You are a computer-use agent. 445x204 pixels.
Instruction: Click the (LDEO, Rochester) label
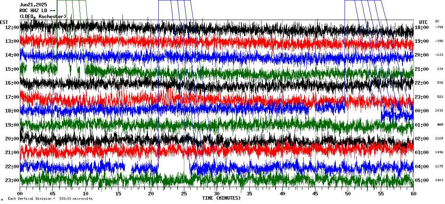point(43,17)
